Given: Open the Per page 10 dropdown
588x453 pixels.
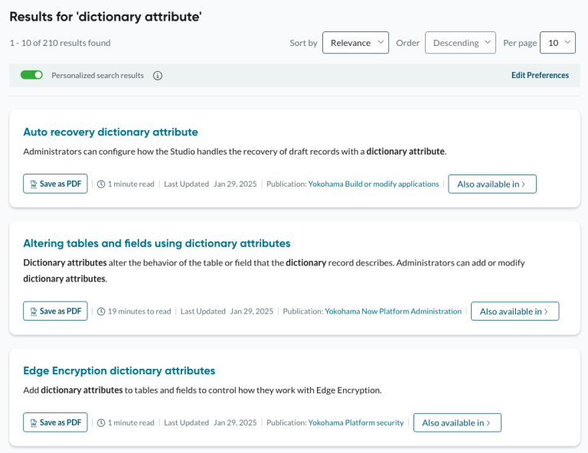Looking at the screenshot, I should pyautogui.click(x=557, y=43).
